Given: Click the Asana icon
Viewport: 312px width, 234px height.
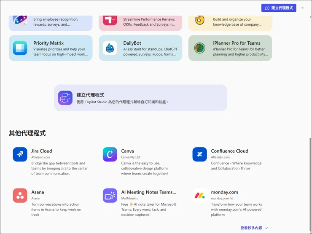Looking at the screenshot, I should [20, 195].
